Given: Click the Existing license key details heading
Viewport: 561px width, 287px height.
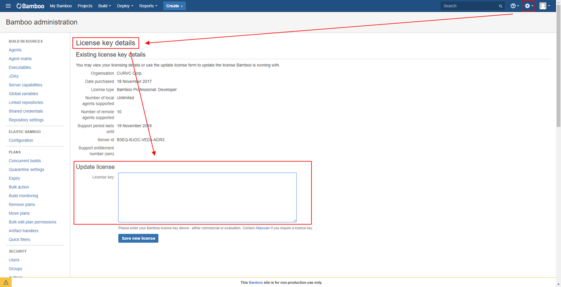Looking at the screenshot, I should [110, 55].
